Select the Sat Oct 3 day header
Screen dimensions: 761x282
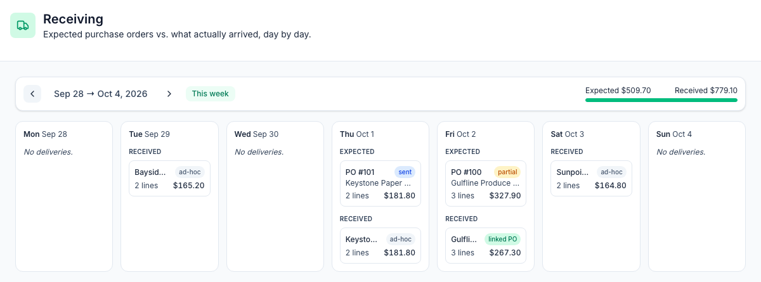click(567, 134)
